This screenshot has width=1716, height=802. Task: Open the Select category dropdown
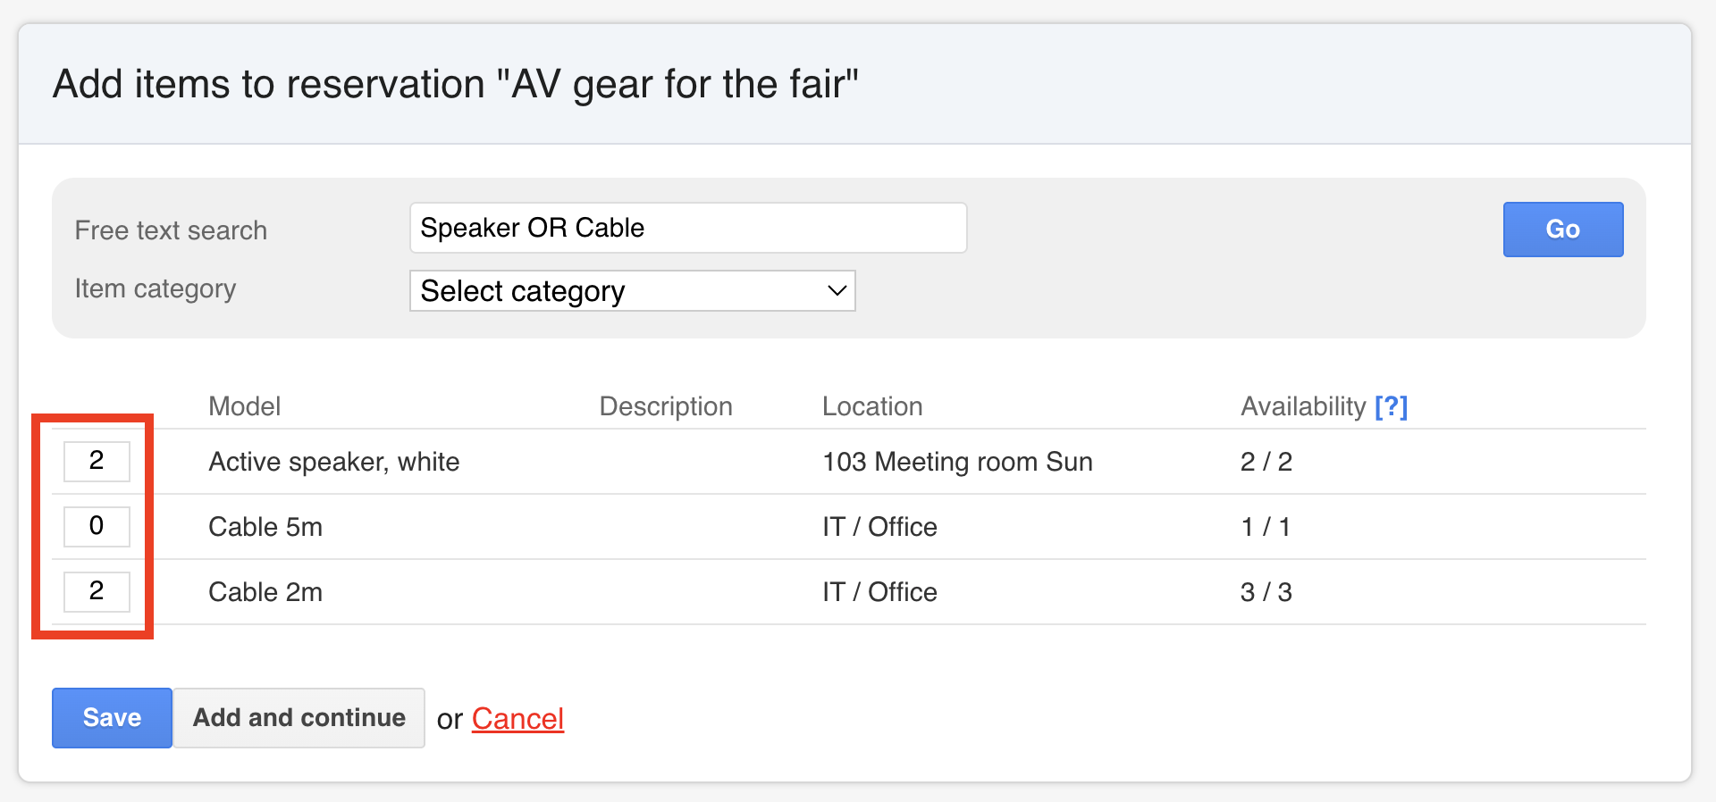[x=631, y=291]
